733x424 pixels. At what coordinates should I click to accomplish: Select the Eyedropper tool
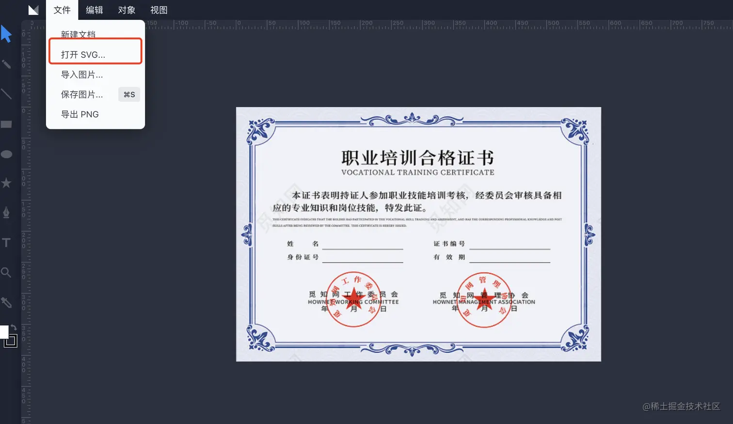pos(6,302)
